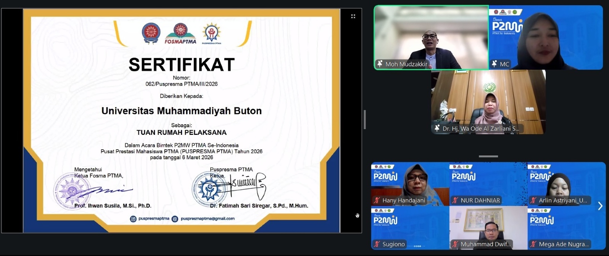609x256 pixels.
Task: Click NUR DAHNIAR's muted microphone icon
Action: (x=455, y=200)
